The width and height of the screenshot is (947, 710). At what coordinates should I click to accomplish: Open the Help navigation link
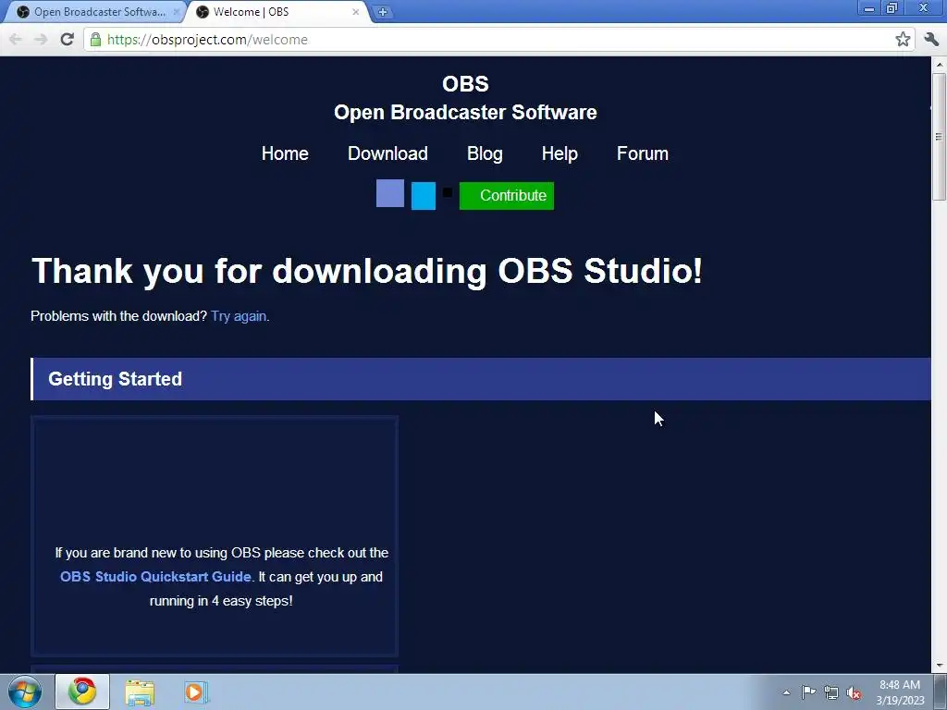560,153
